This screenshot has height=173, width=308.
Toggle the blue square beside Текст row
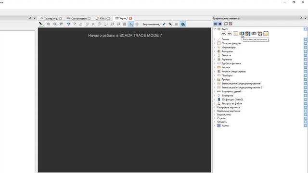tap(306, 29)
